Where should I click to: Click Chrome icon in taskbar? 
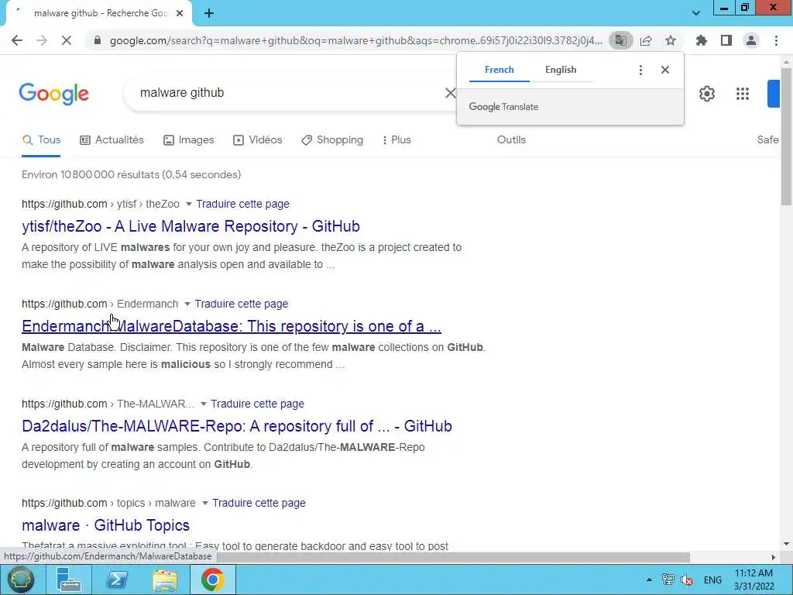click(x=213, y=580)
